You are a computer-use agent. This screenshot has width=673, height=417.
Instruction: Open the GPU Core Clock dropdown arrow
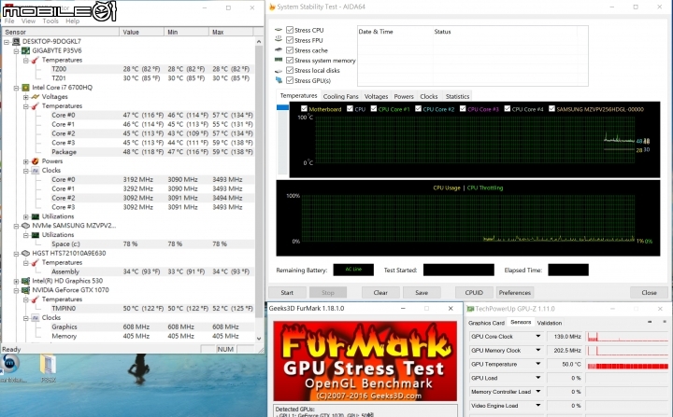click(537, 337)
